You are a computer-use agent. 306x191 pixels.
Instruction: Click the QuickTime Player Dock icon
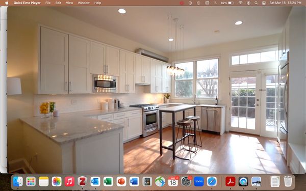tap(243, 182)
